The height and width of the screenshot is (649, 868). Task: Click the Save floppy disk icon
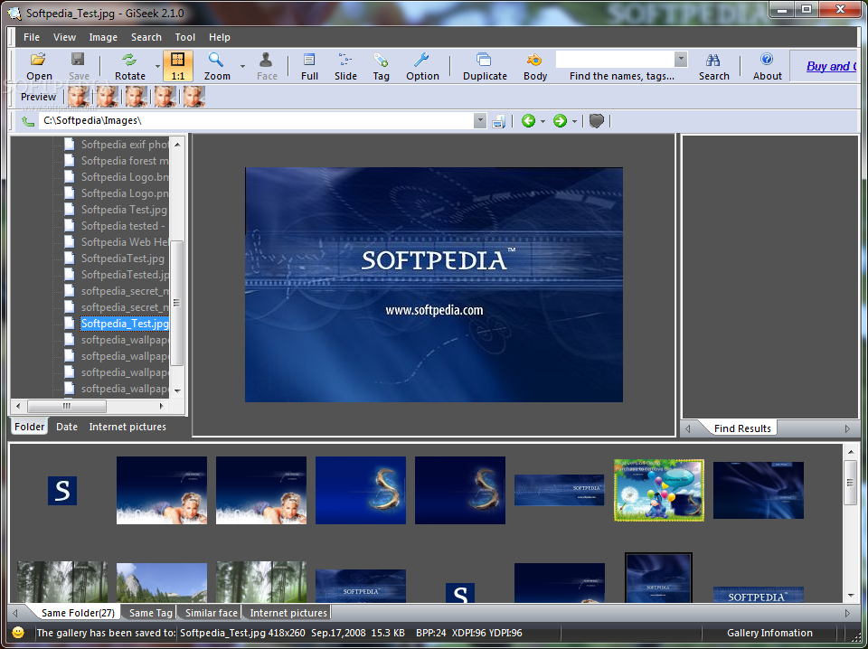[x=79, y=66]
